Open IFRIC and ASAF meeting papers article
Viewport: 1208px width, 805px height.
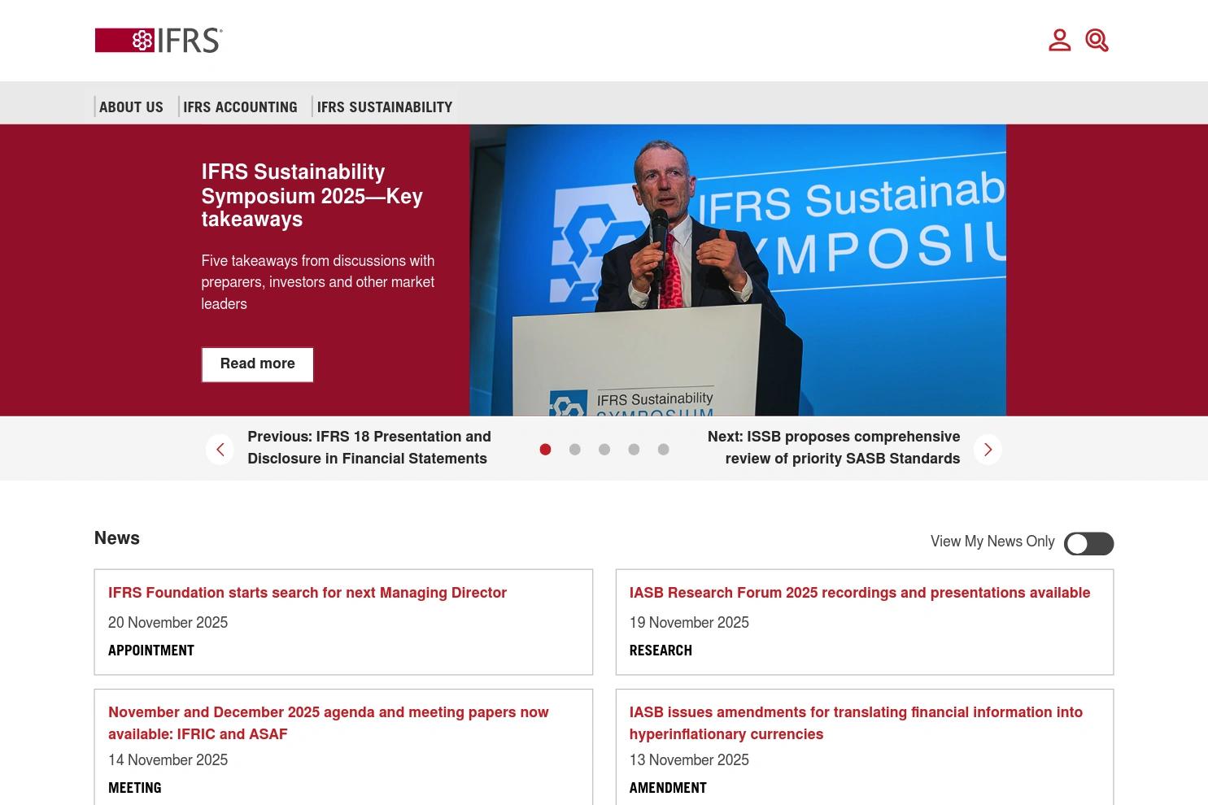tap(329, 723)
